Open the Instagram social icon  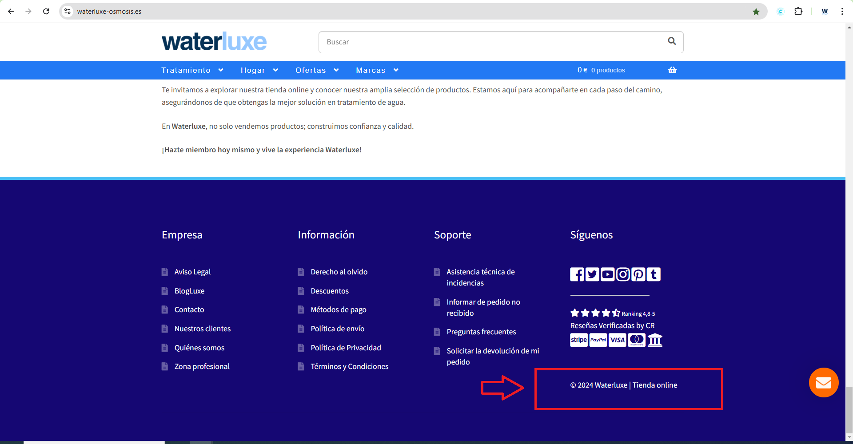click(x=623, y=274)
